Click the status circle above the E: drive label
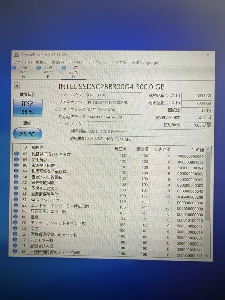 [x=63, y=67]
